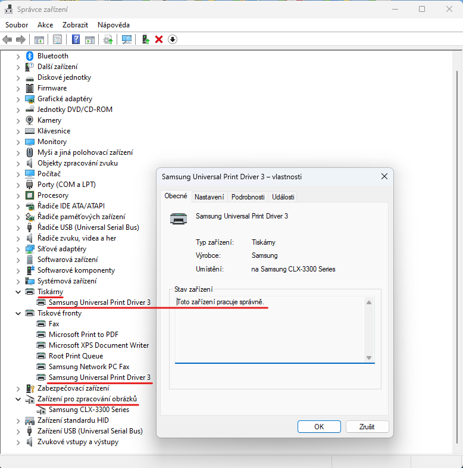Screen dimensions: 463x468
Task: Click the device status scroll up arrow
Action: point(369,302)
